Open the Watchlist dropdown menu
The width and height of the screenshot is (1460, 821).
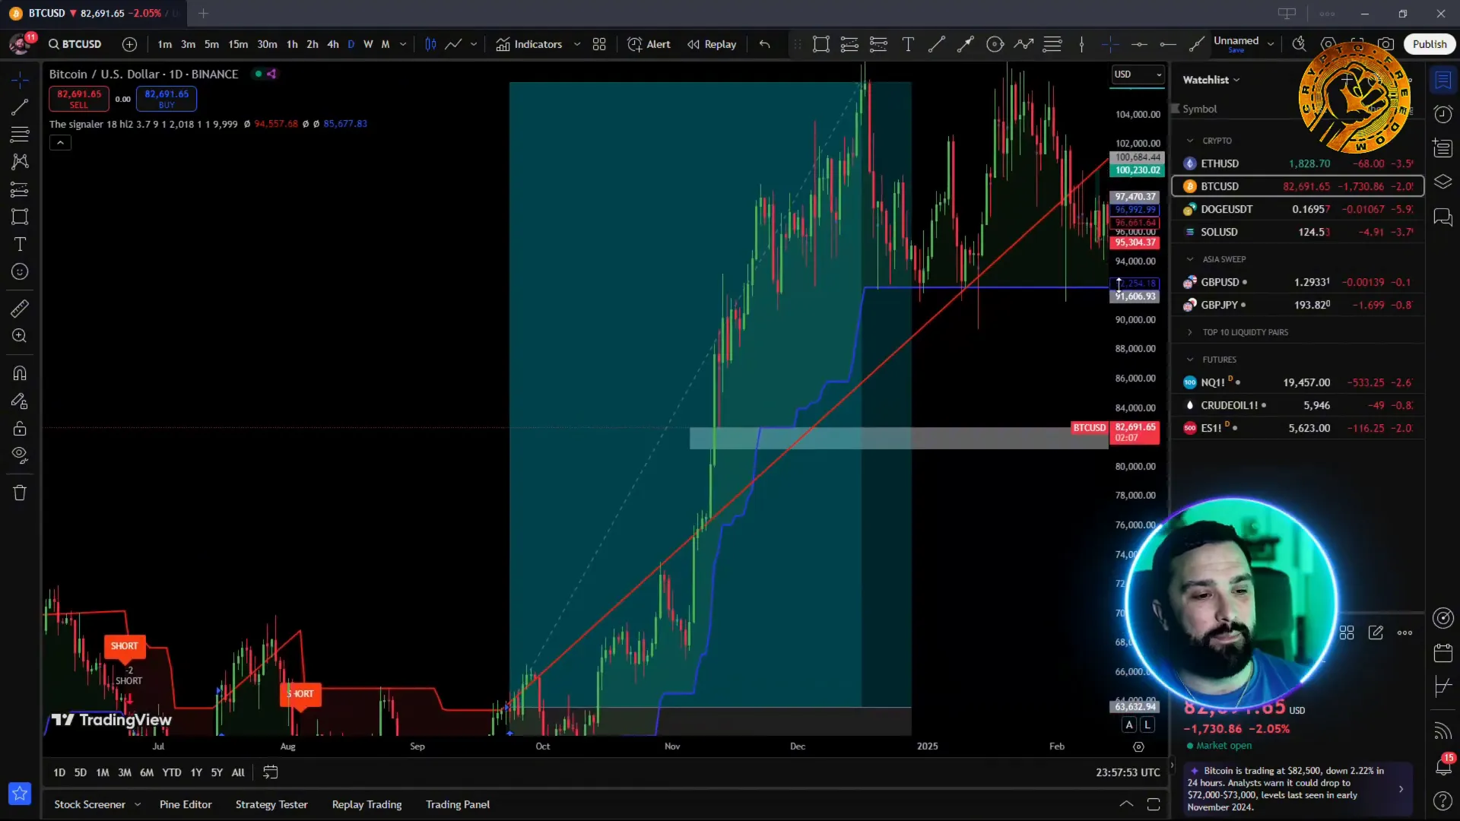point(1211,80)
